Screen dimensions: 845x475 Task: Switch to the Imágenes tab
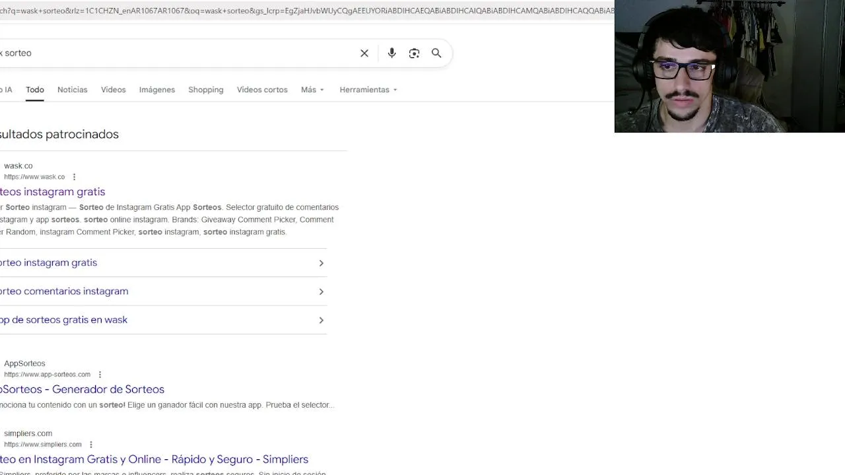pyautogui.click(x=157, y=90)
